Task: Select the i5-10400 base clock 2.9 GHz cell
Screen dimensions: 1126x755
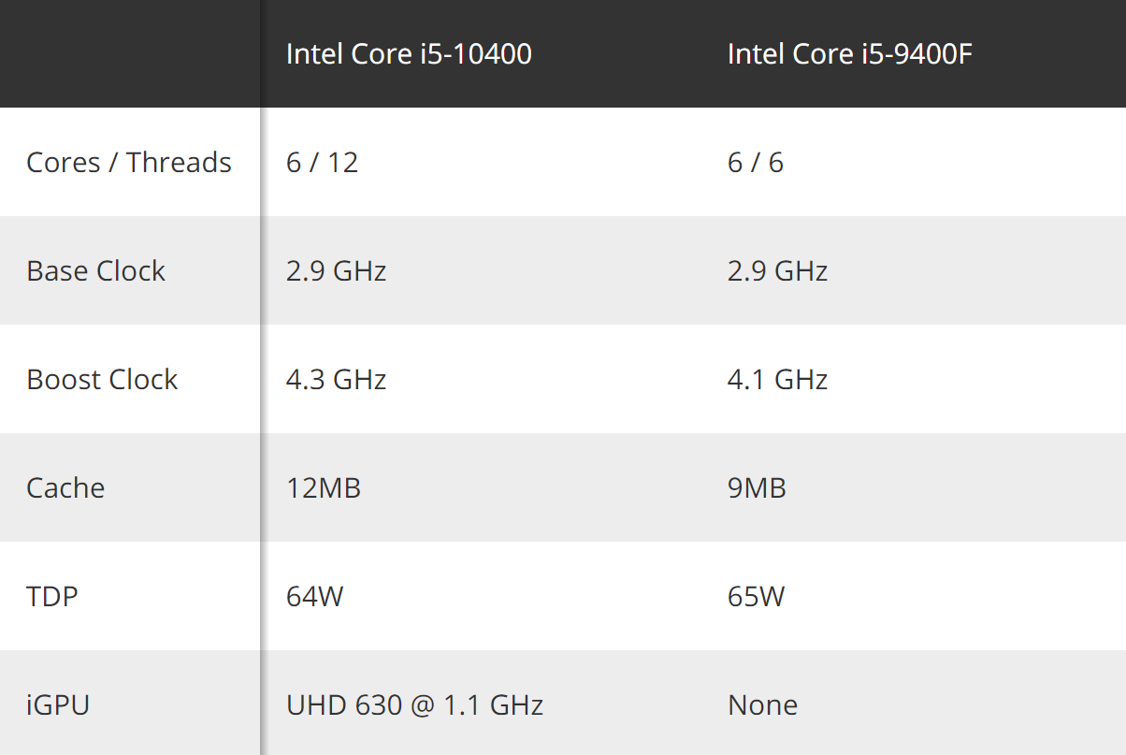Action: tap(336, 271)
